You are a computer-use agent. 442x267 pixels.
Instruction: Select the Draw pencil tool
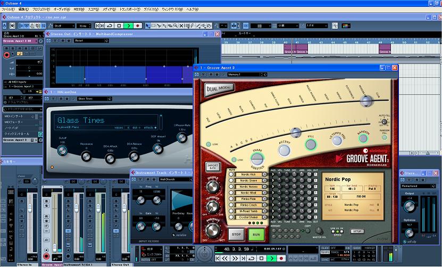[x=192, y=26]
